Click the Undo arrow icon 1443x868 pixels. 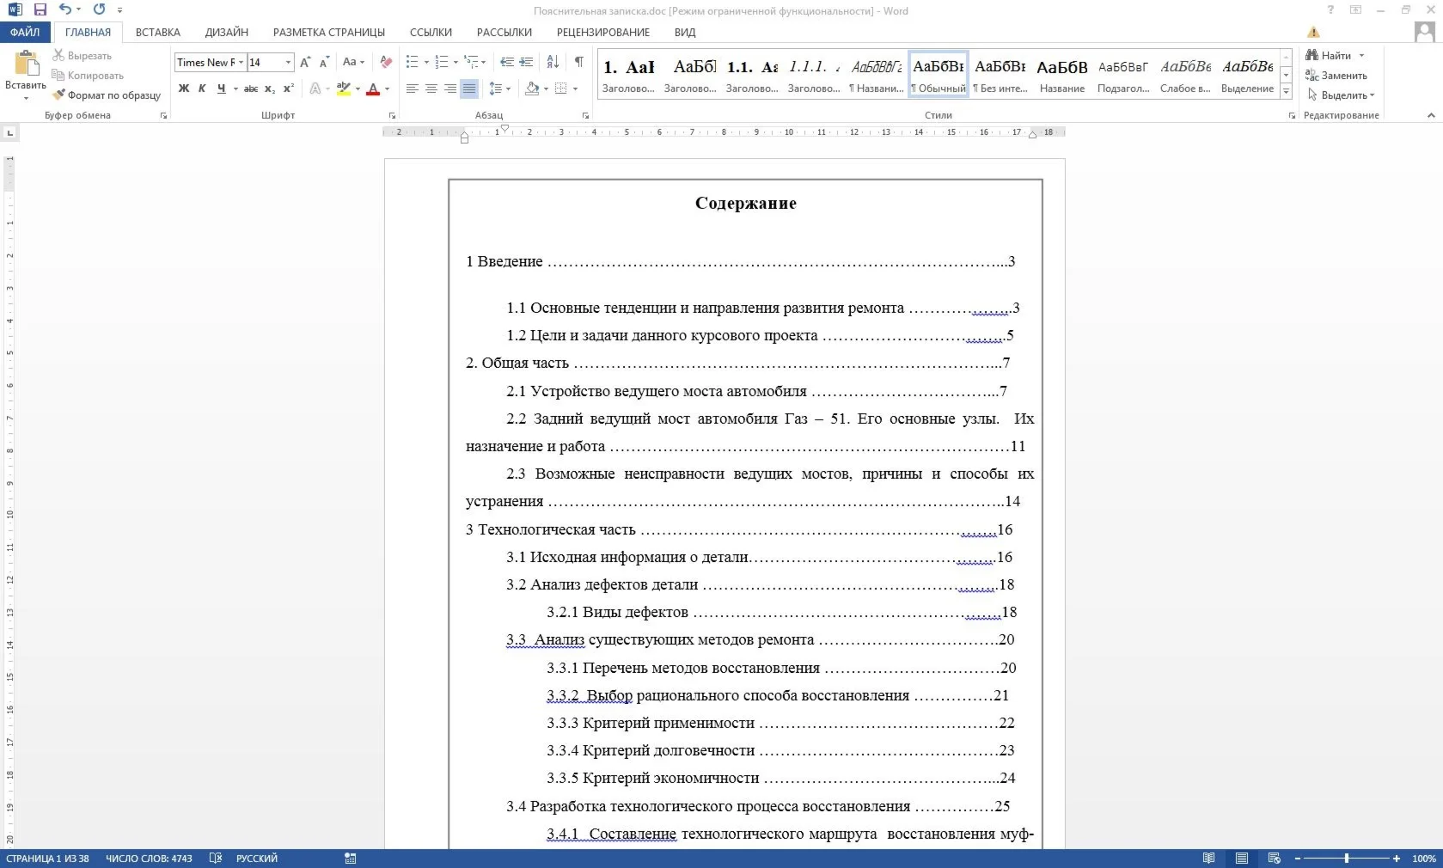[65, 9]
